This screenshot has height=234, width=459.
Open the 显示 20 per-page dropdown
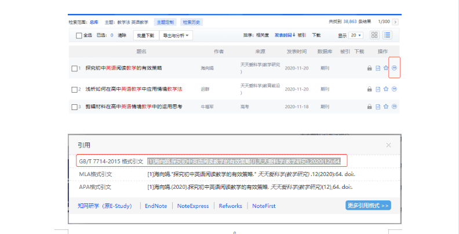point(356,35)
